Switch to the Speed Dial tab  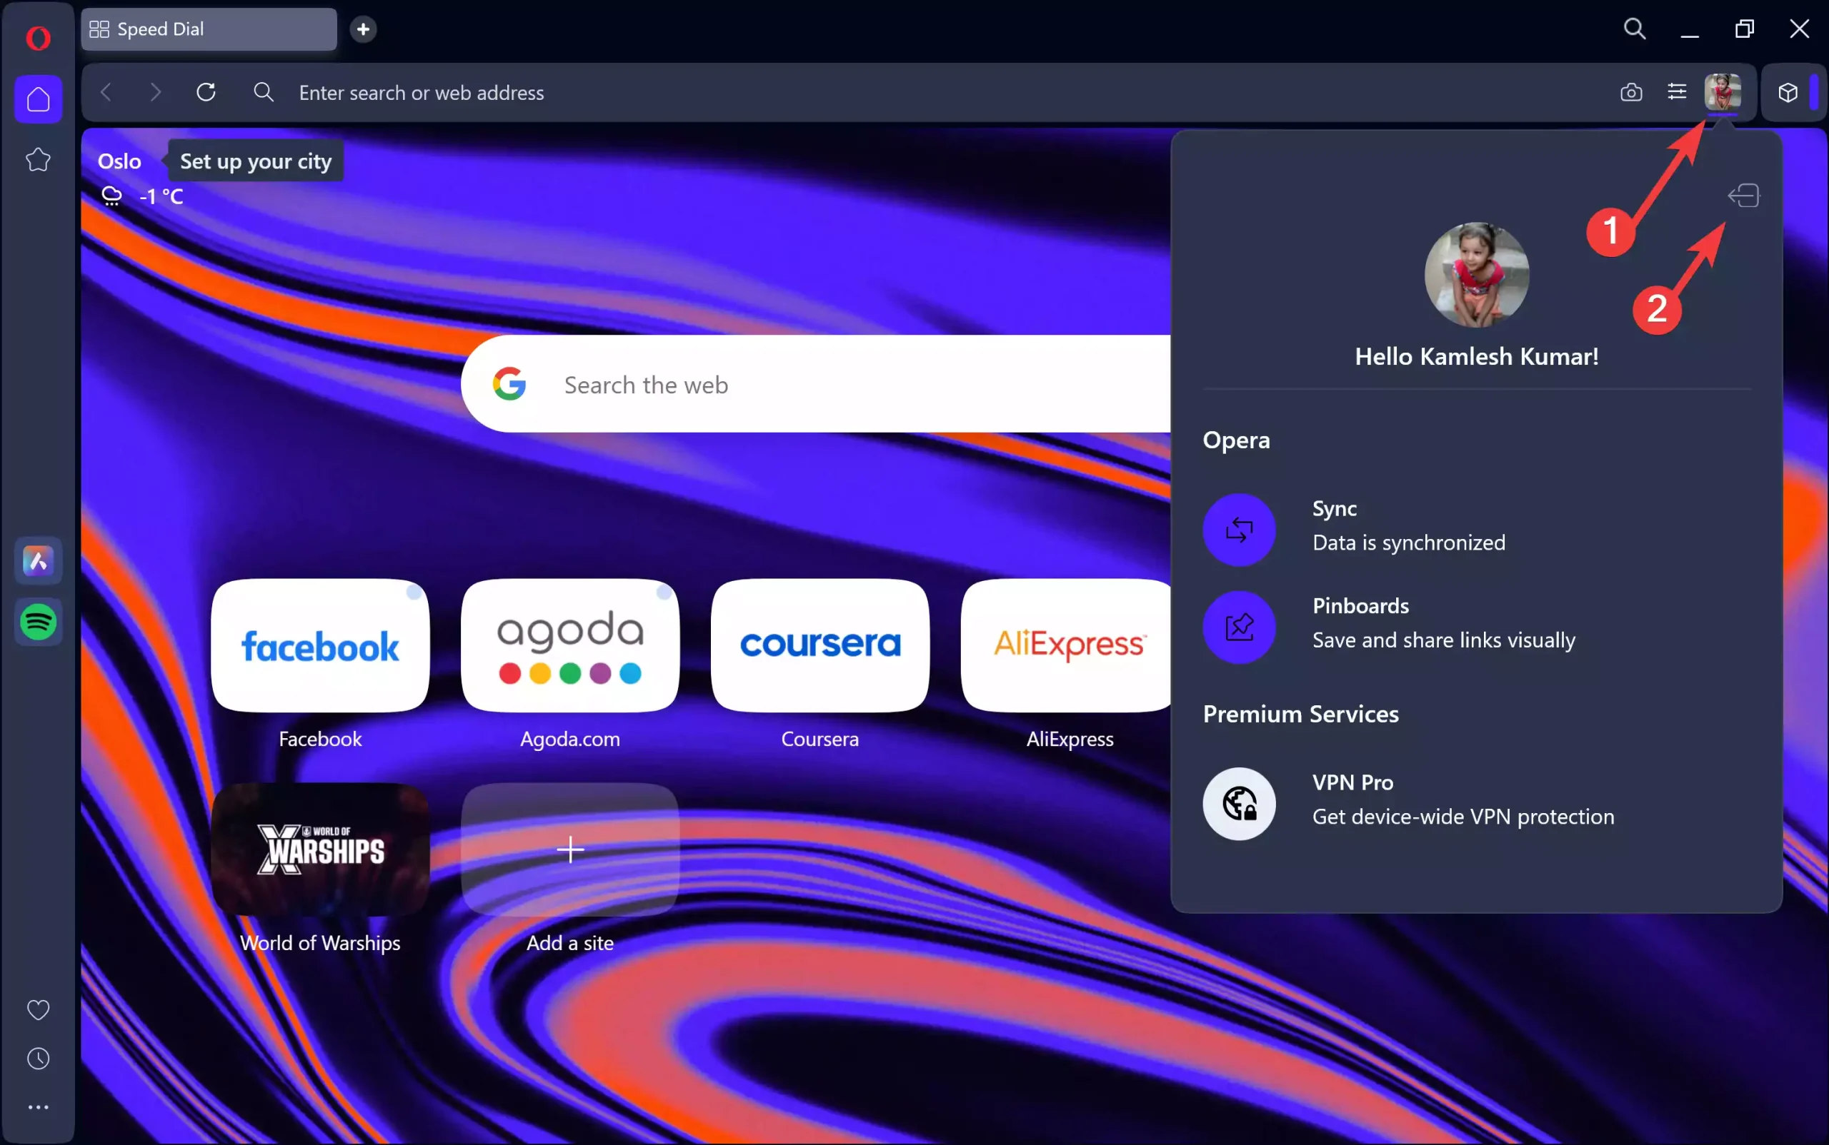click(208, 29)
